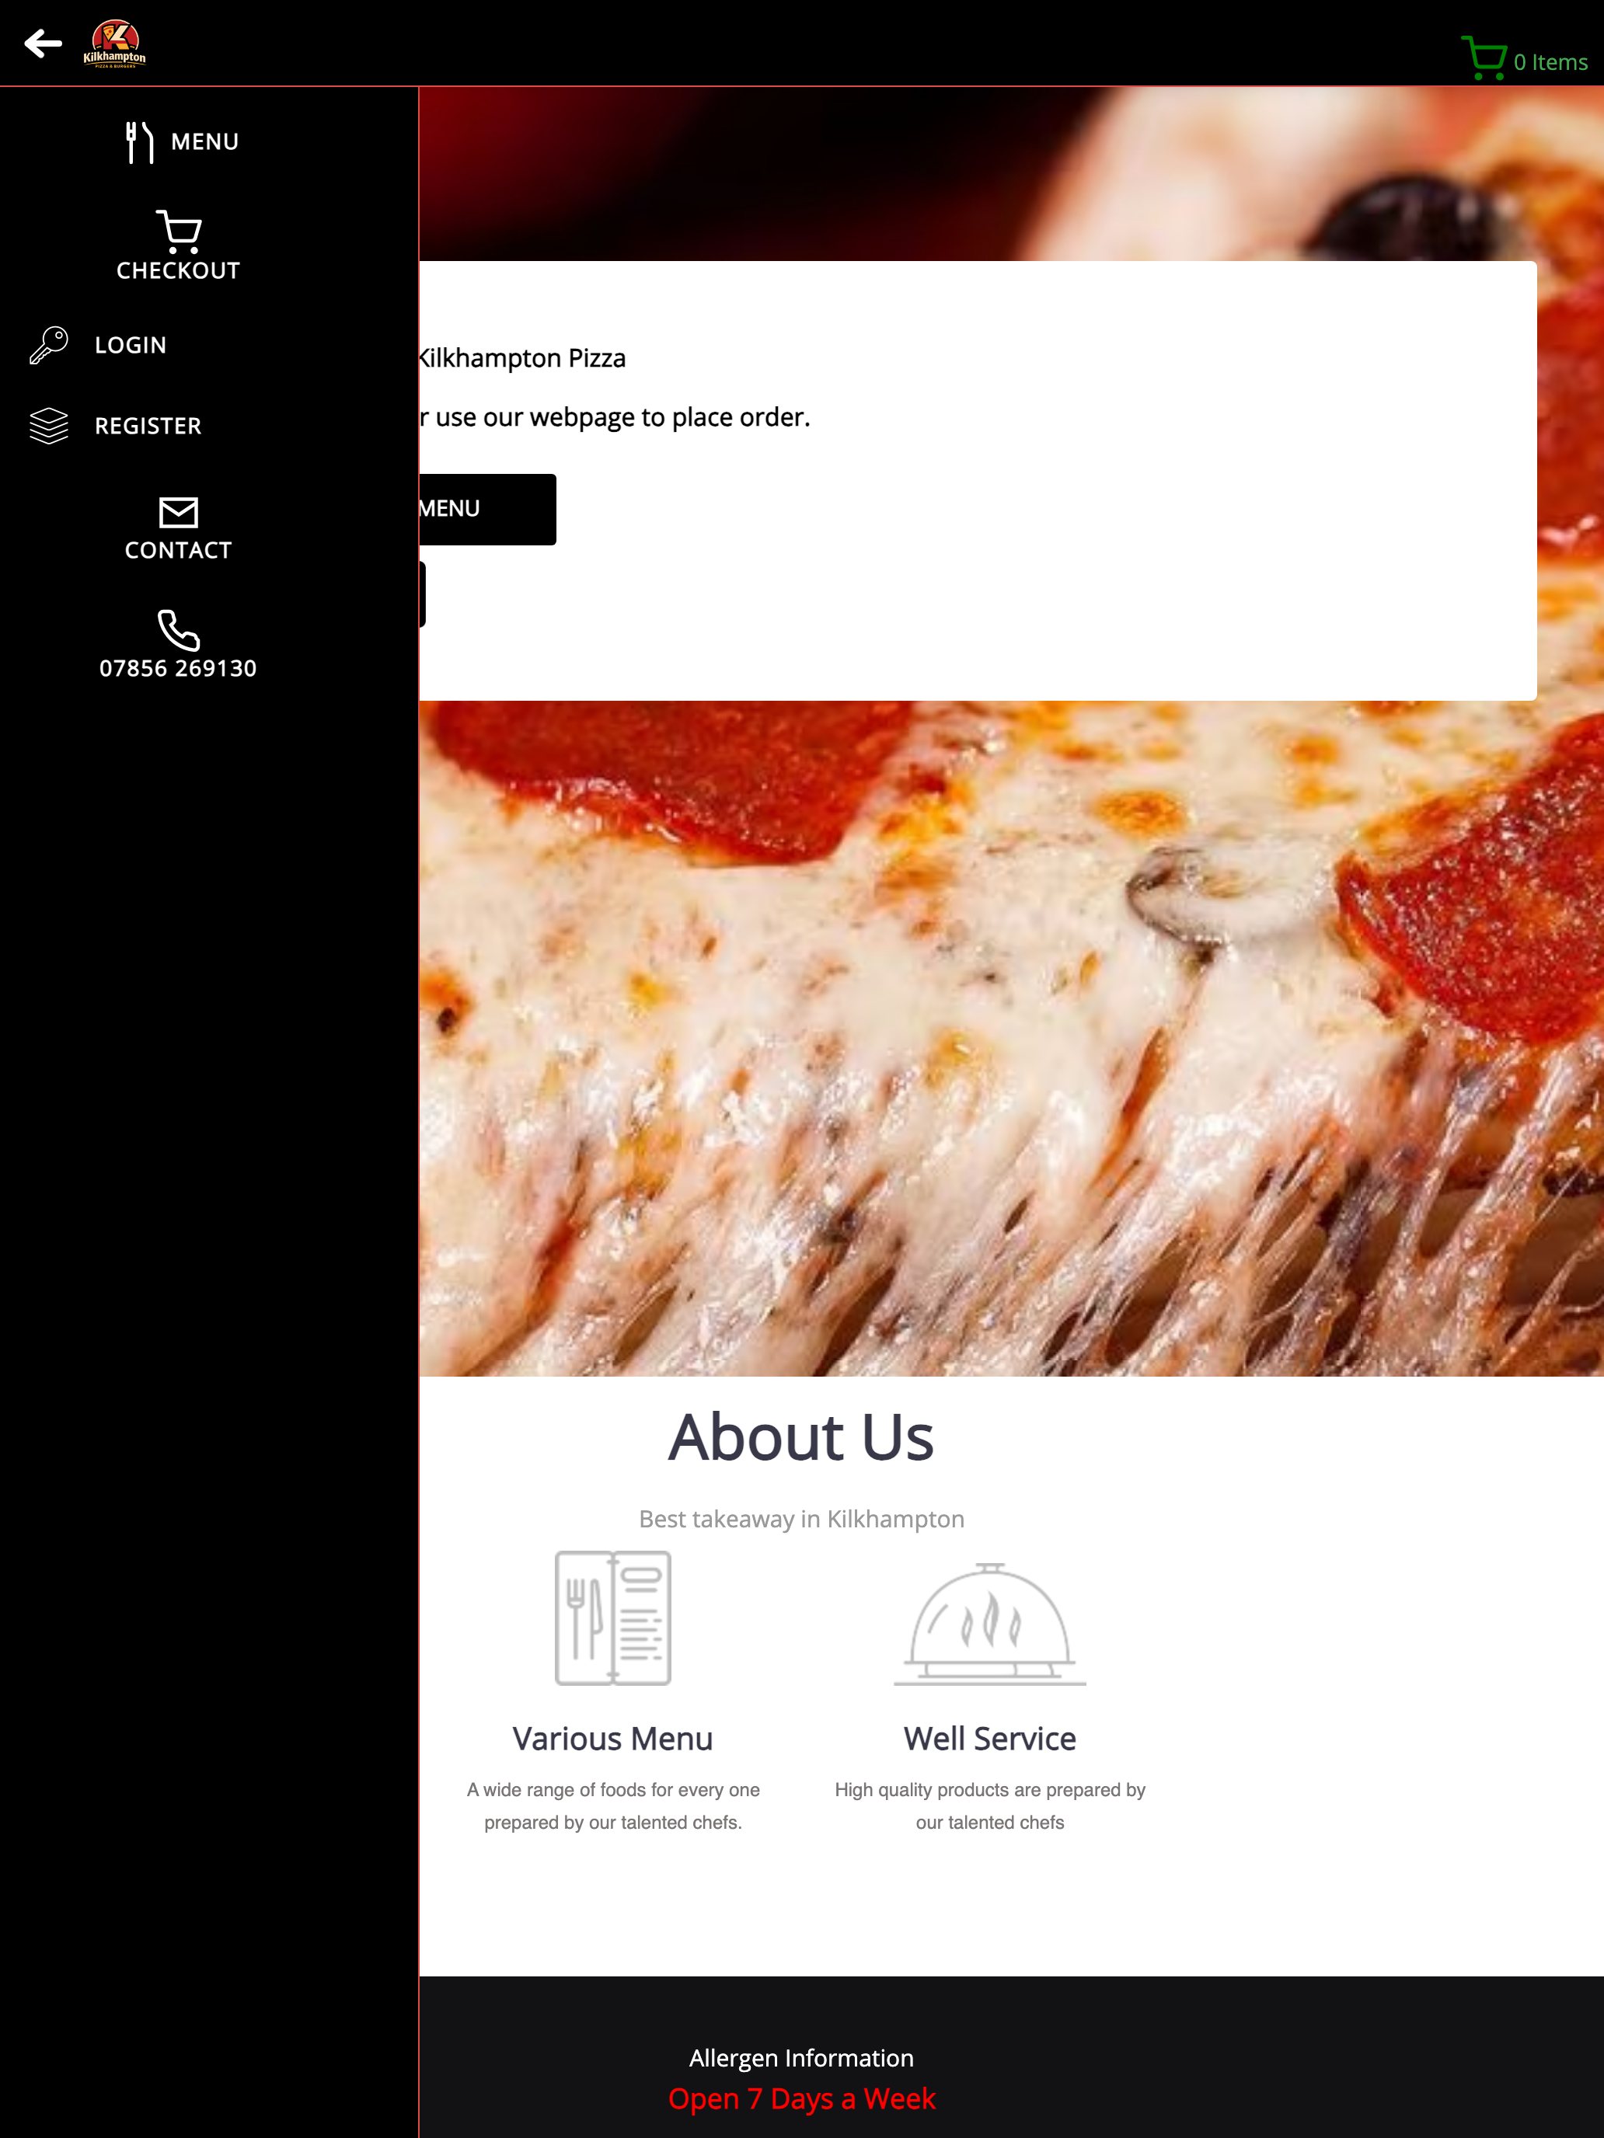Open the Kilkhampton logo
Viewport: 1604px width, 2138px height.
click(114, 44)
